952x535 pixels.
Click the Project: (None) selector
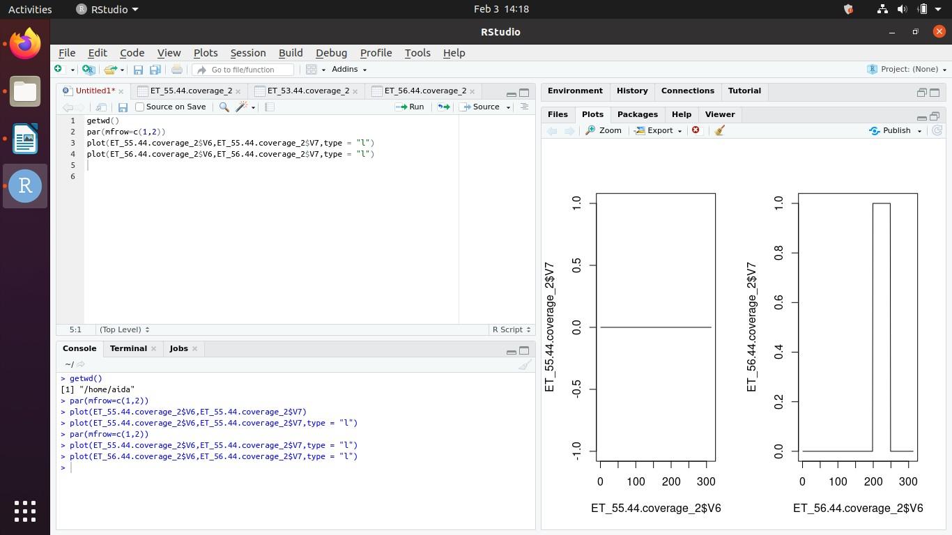pos(906,69)
